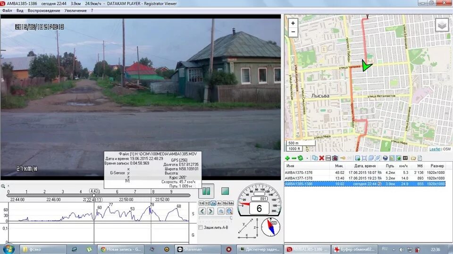Click the speed graph peak labeled 77
The image size is (453, 254).
(110, 205)
